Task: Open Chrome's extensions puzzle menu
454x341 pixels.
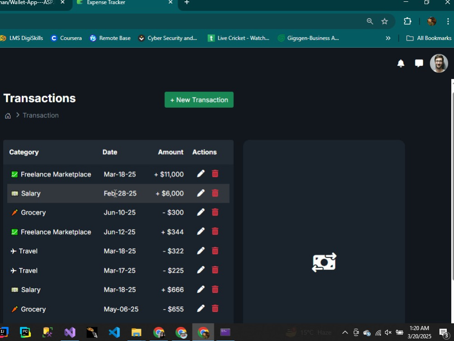Action: [407, 21]
